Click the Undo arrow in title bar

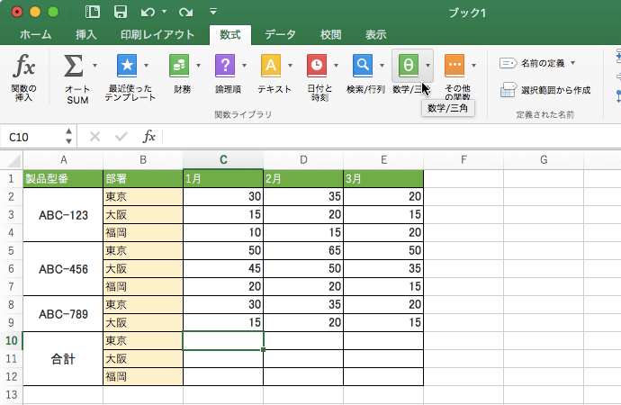click(x=148, y=13)
